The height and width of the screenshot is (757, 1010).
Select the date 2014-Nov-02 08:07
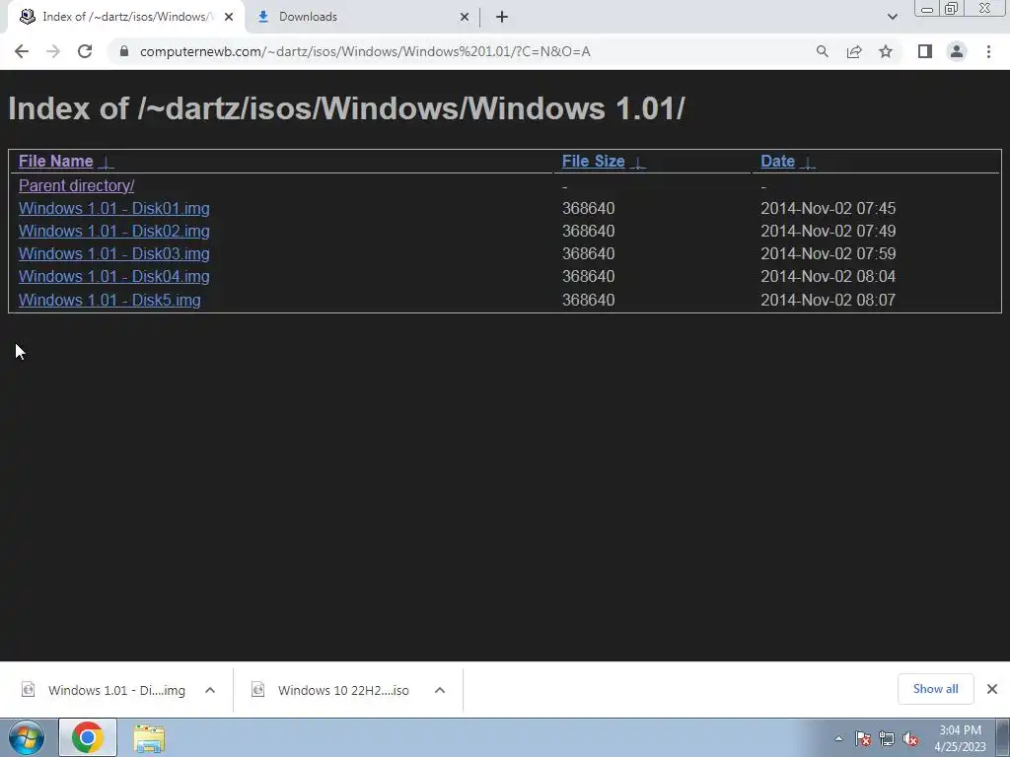pos(828,300)
